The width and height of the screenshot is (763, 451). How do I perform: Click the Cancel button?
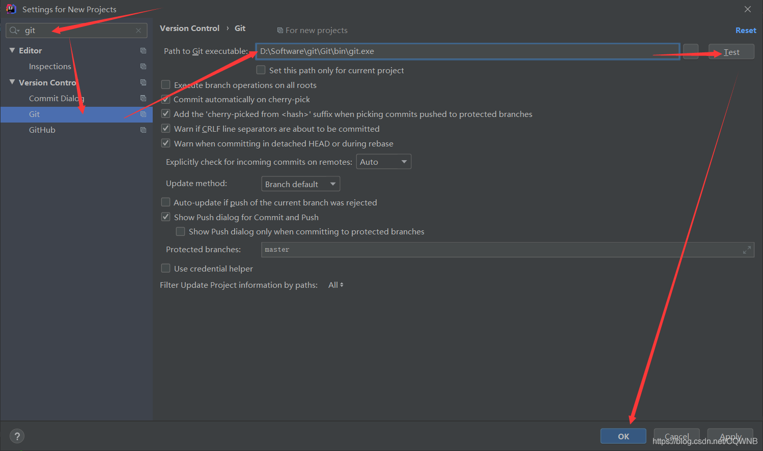click(x=677, y=436)
